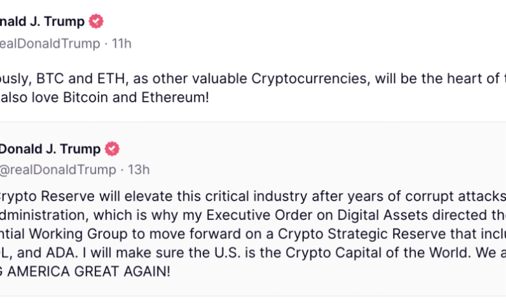Open the post permalink via the '11h' timestamp
The image size is (506, 305).
[122, 43]
